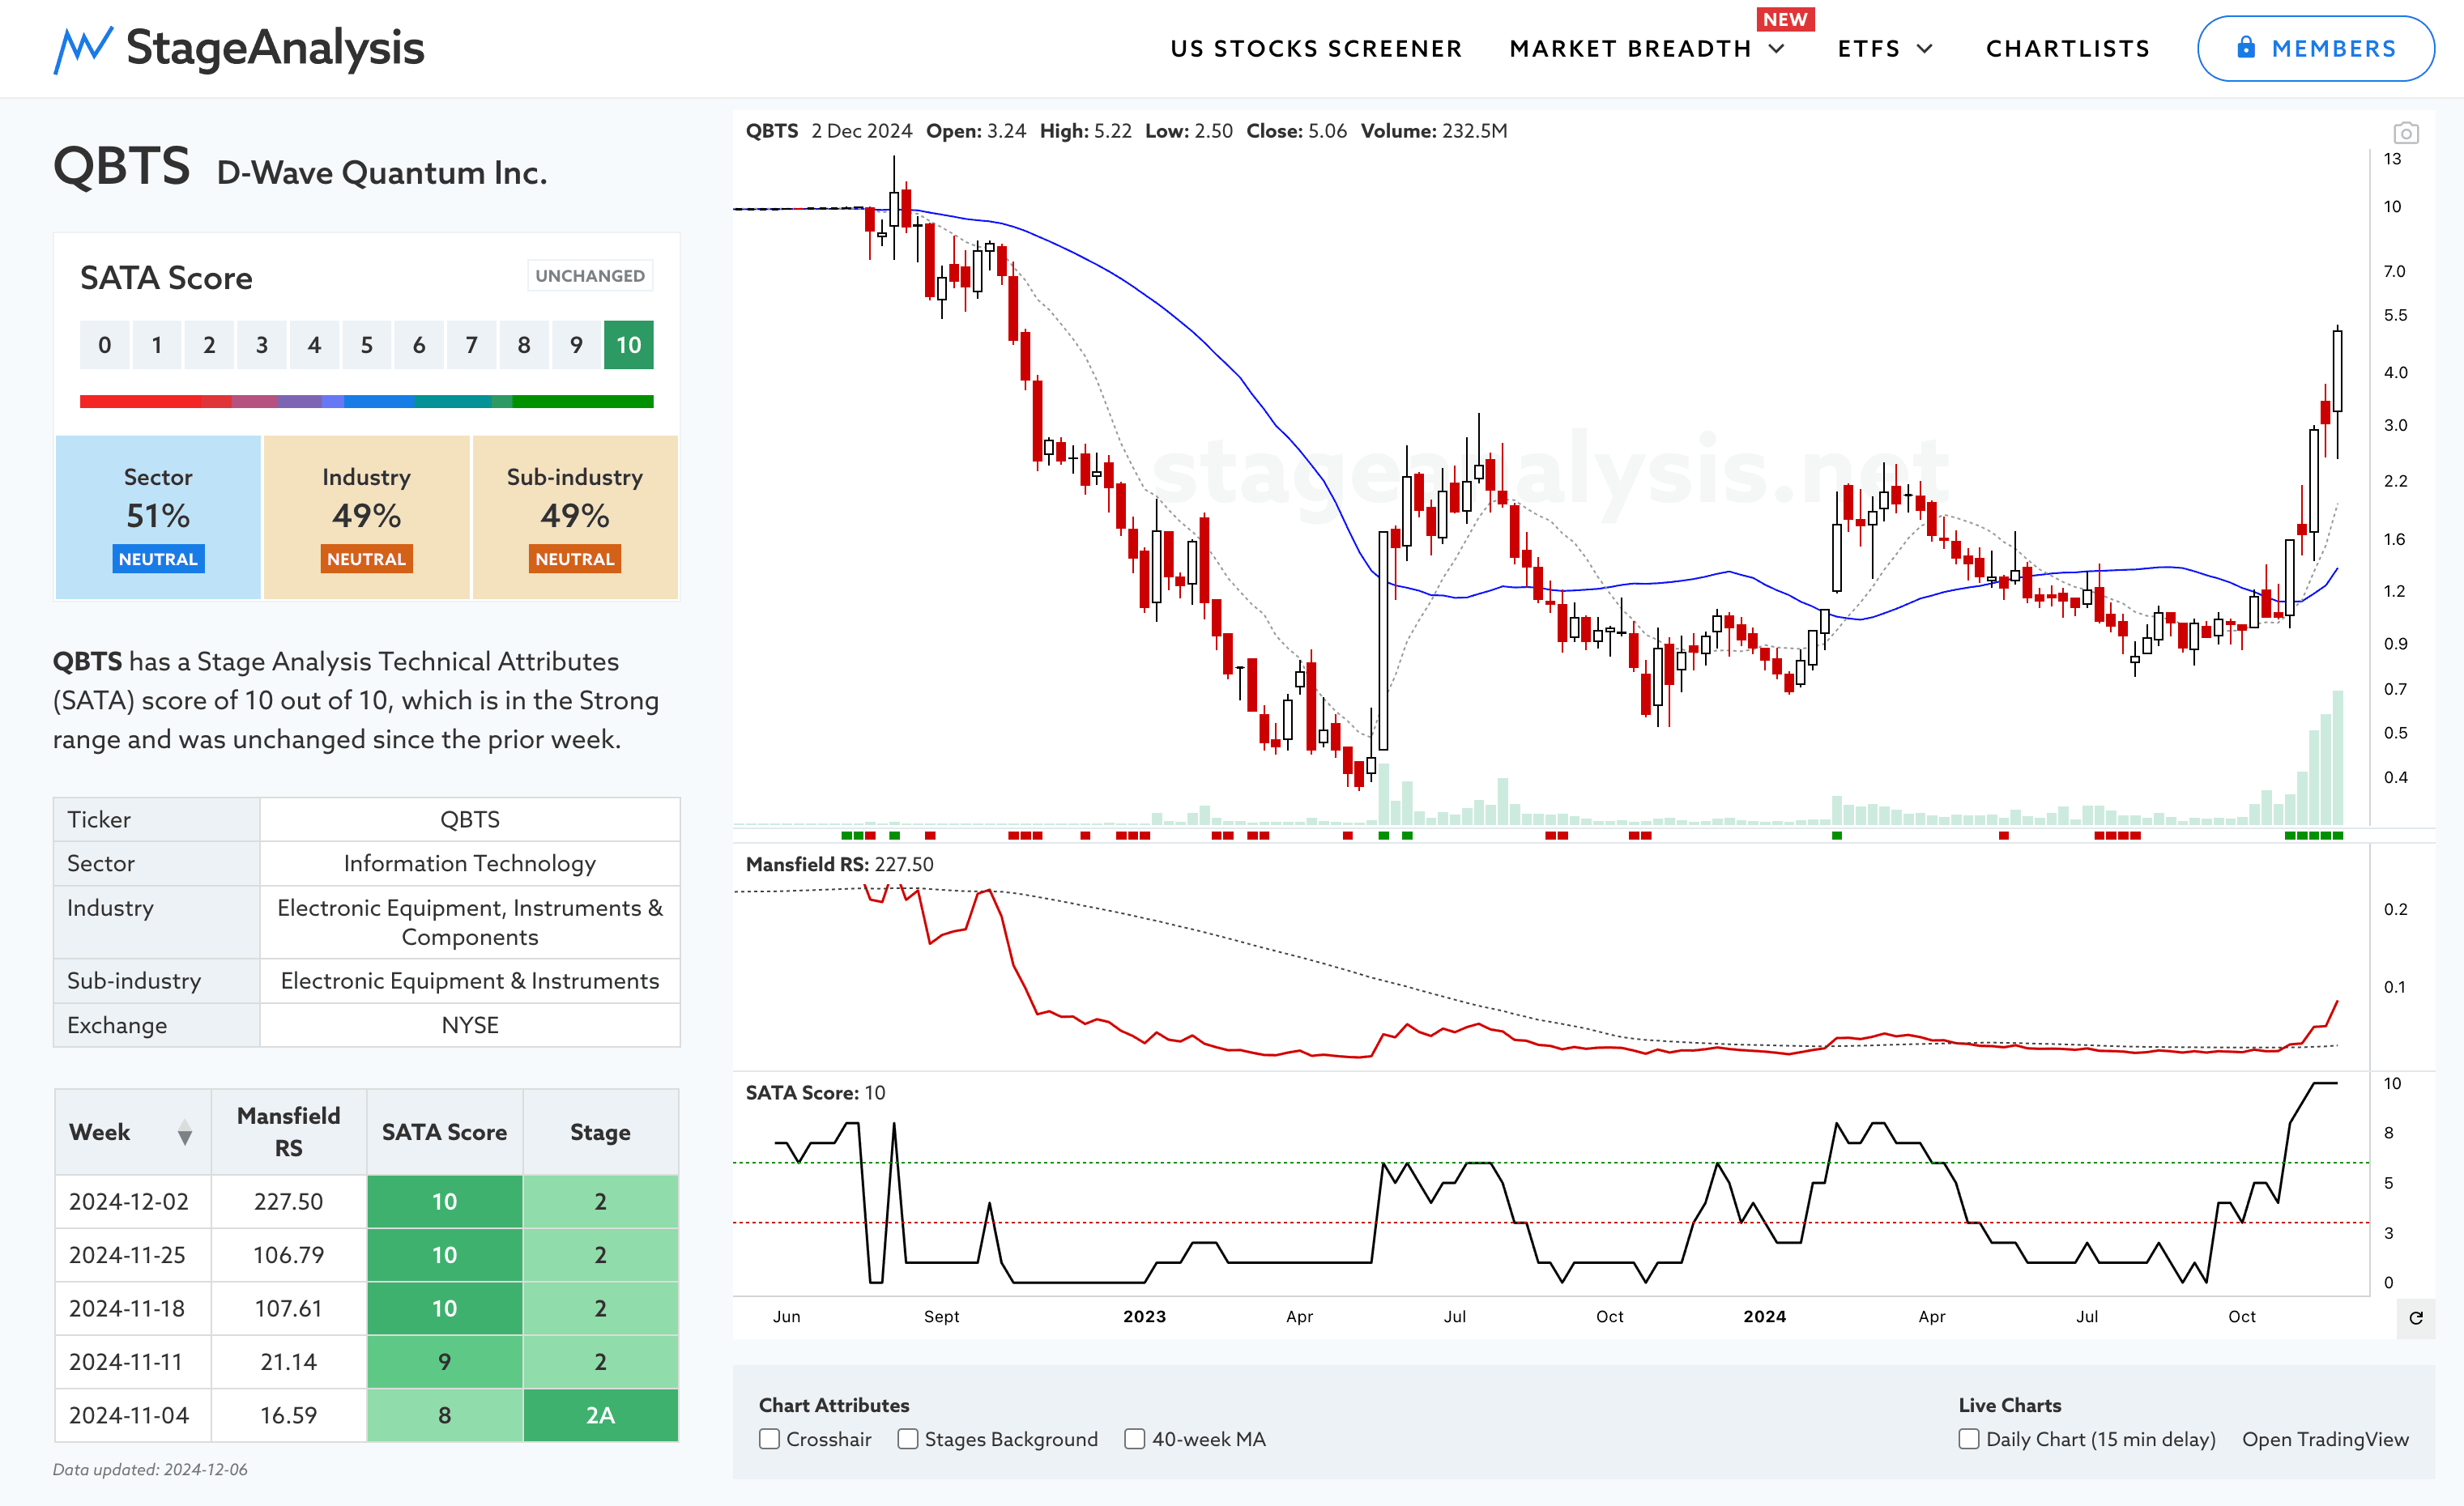Click the lock icon in Members button

coord(2246,47)
